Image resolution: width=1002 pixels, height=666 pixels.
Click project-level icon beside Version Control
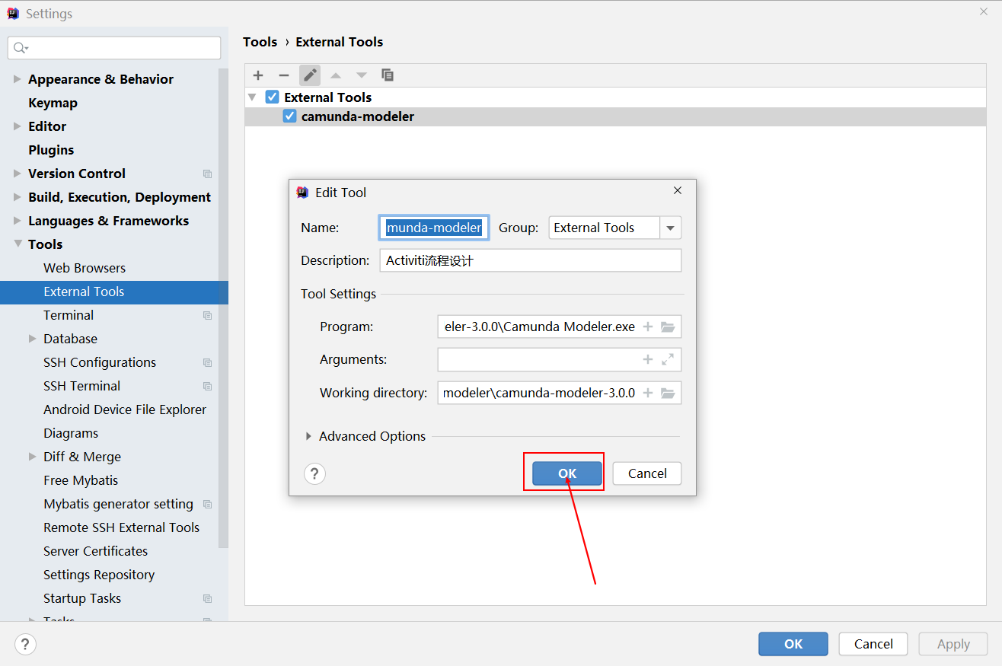(208, 174)
